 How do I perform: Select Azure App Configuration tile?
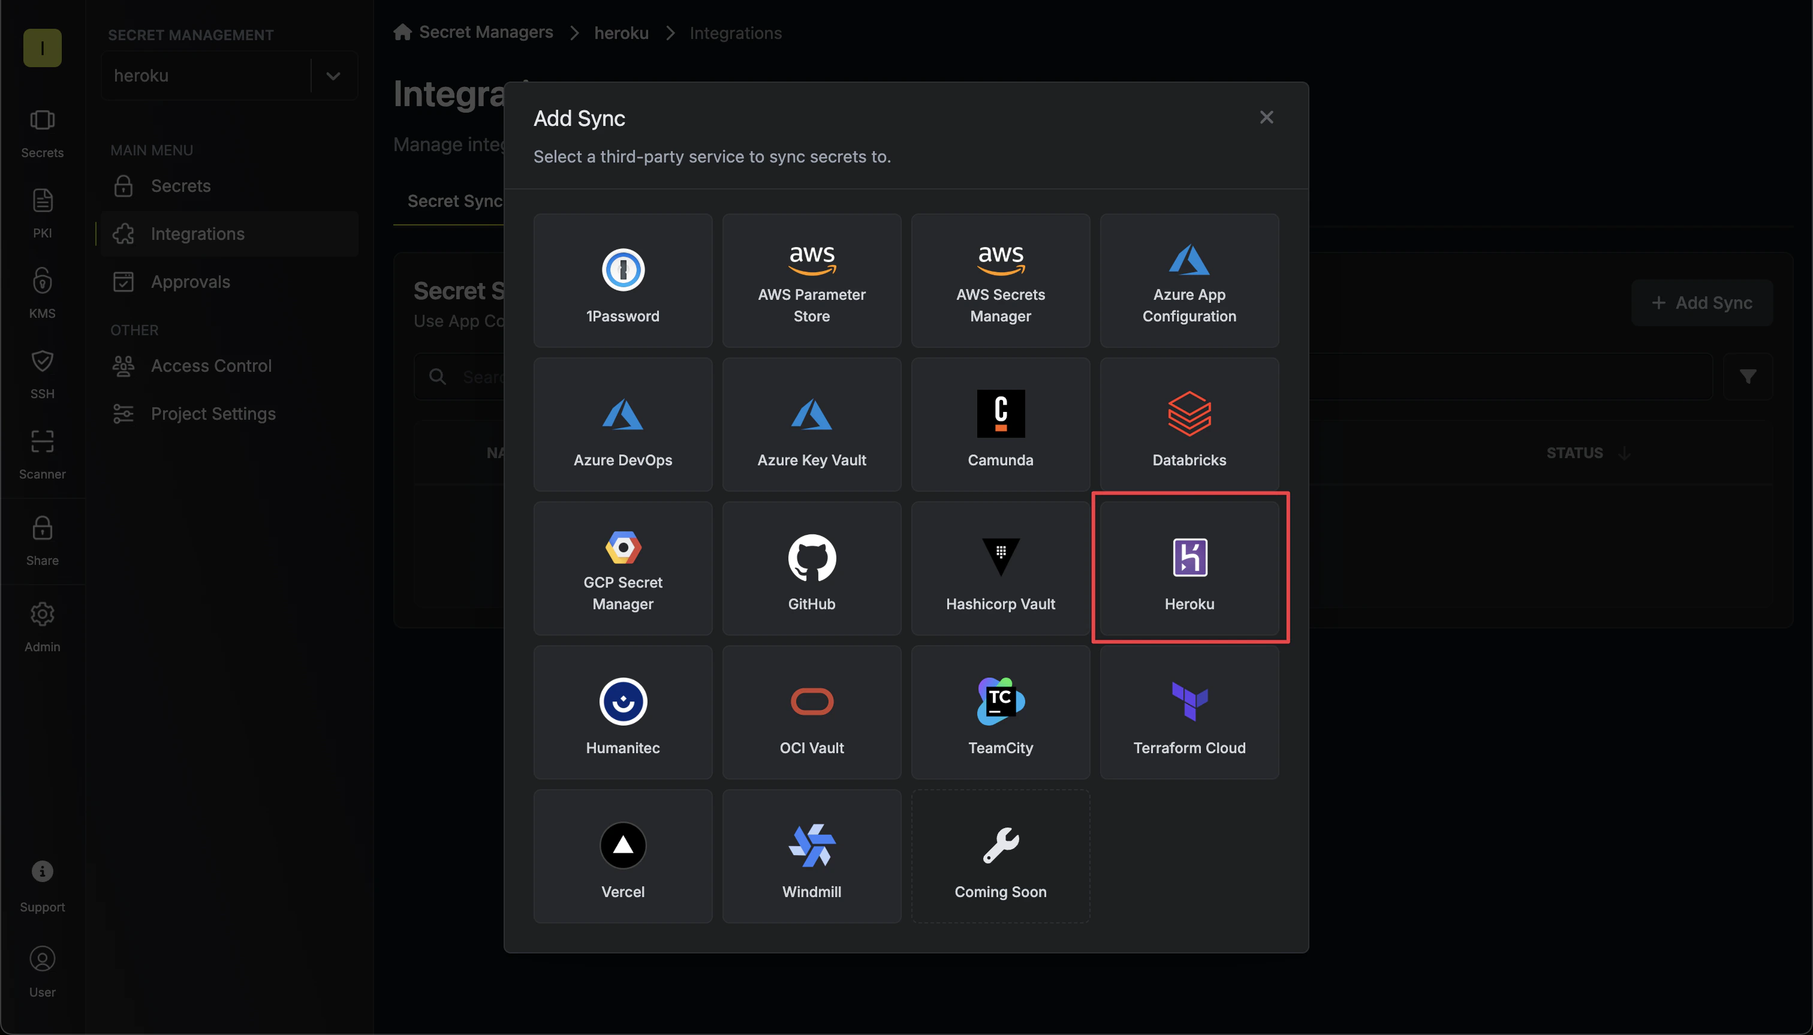pyautogui.click(x=1189, y=280)
